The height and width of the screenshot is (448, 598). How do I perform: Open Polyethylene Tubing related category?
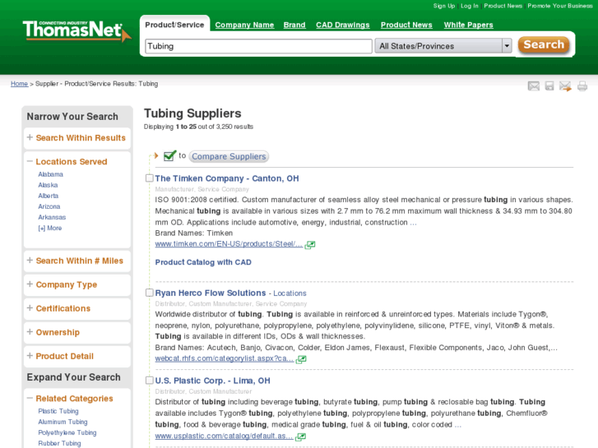(67, 432)
